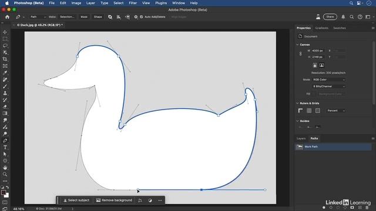This screenshot has height=211, width=376.
Task: Open workspace switcher dropdown
Action: coord(369,17)
